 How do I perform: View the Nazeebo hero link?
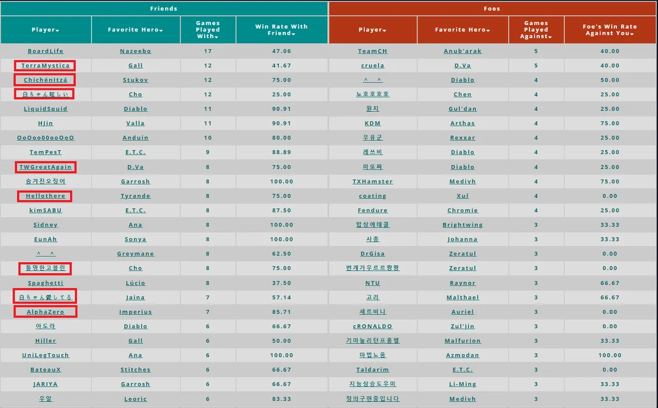click(136, 51)
